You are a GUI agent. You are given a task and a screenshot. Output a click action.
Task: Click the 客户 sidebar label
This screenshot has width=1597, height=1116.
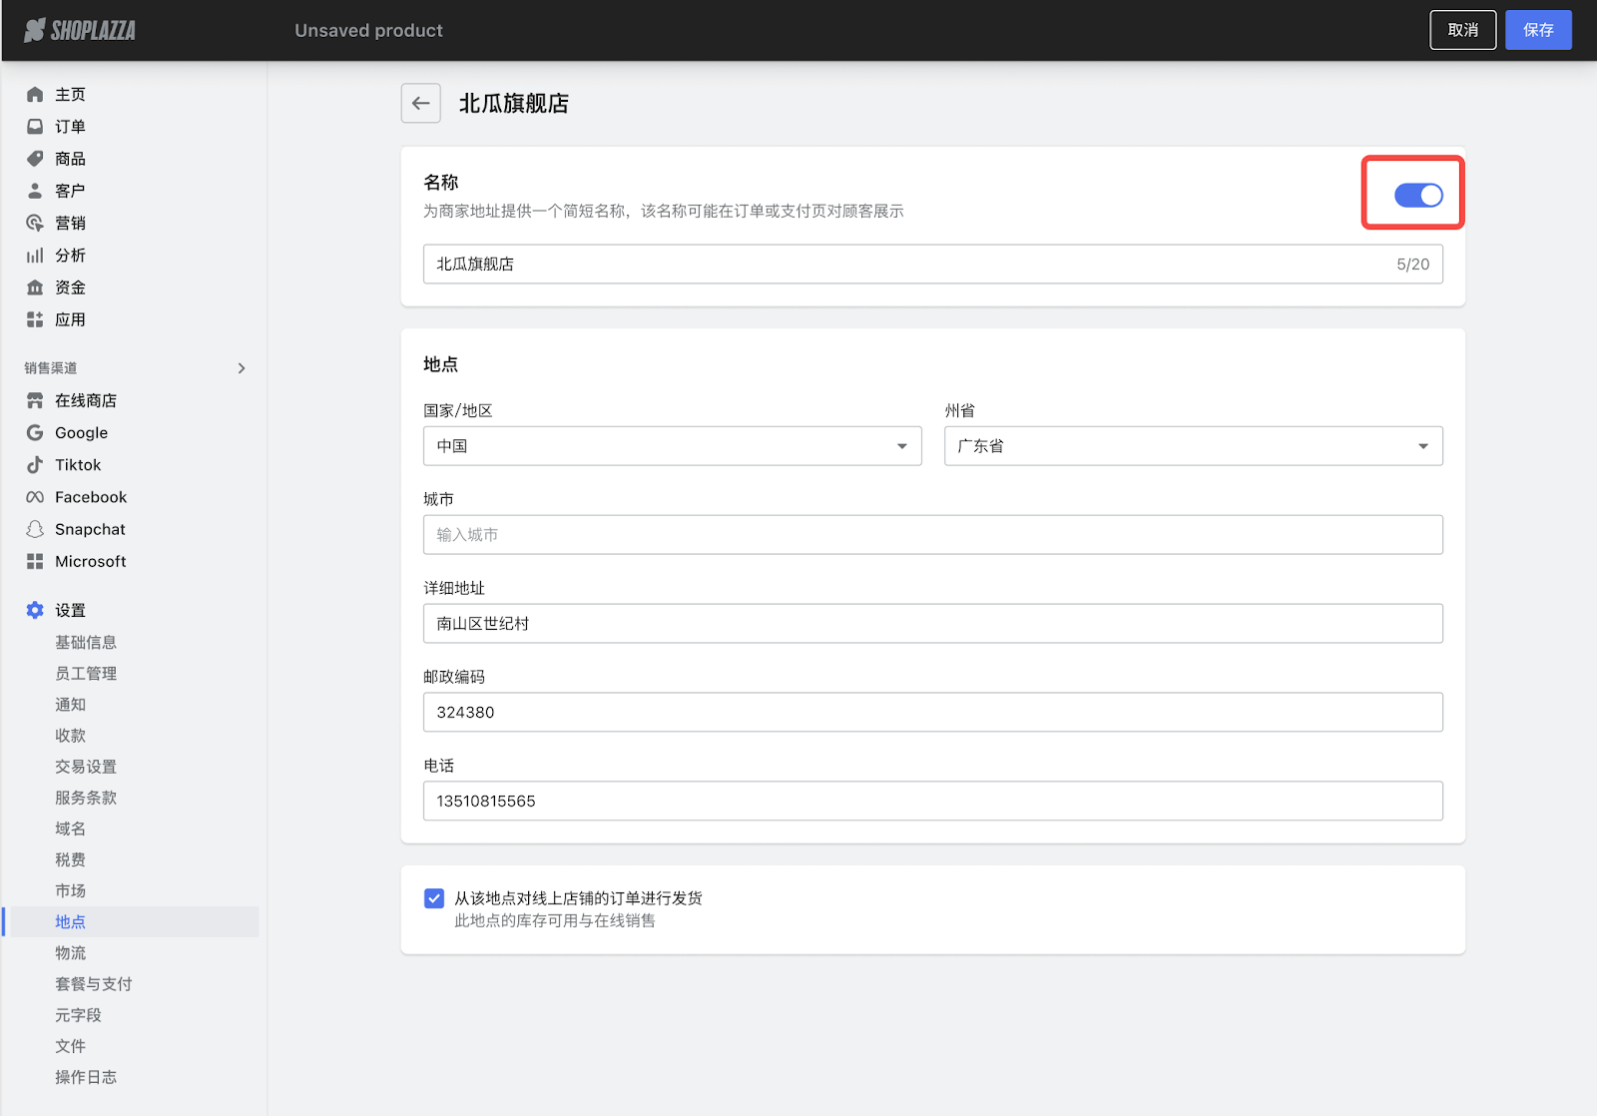coord(70,191)
